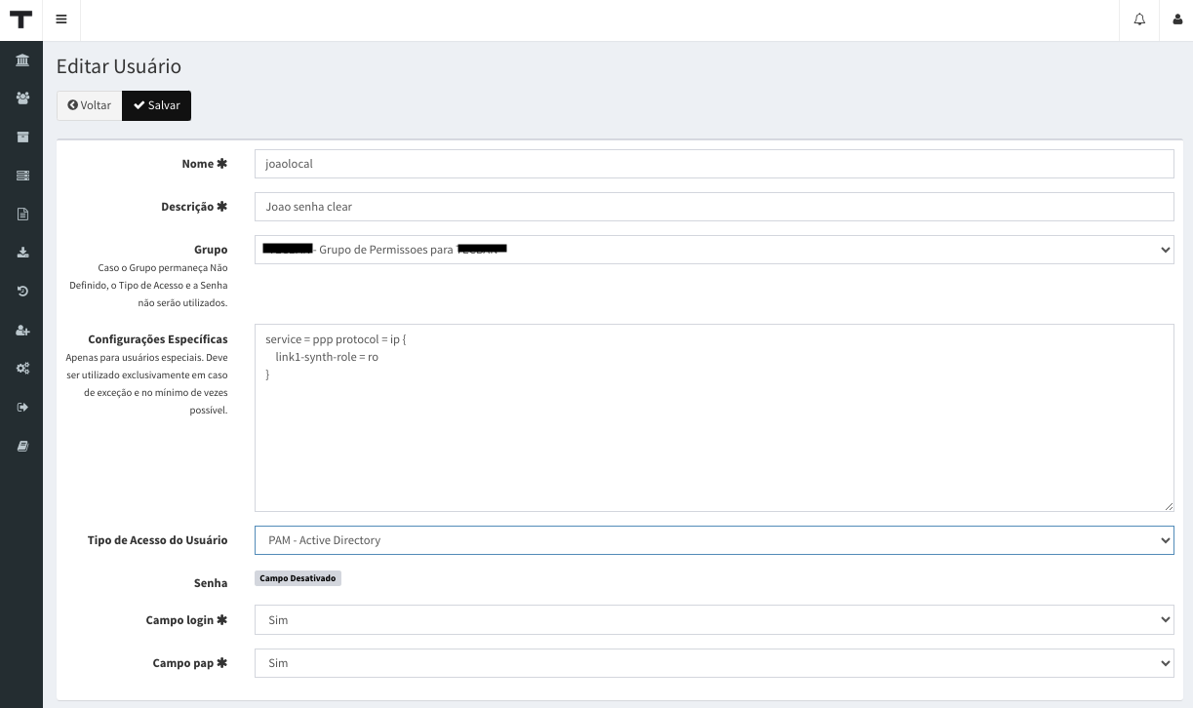This screenshot has height=708, width=1193.
Task: Open the users group sidebar icon
Action: [22, 98]
